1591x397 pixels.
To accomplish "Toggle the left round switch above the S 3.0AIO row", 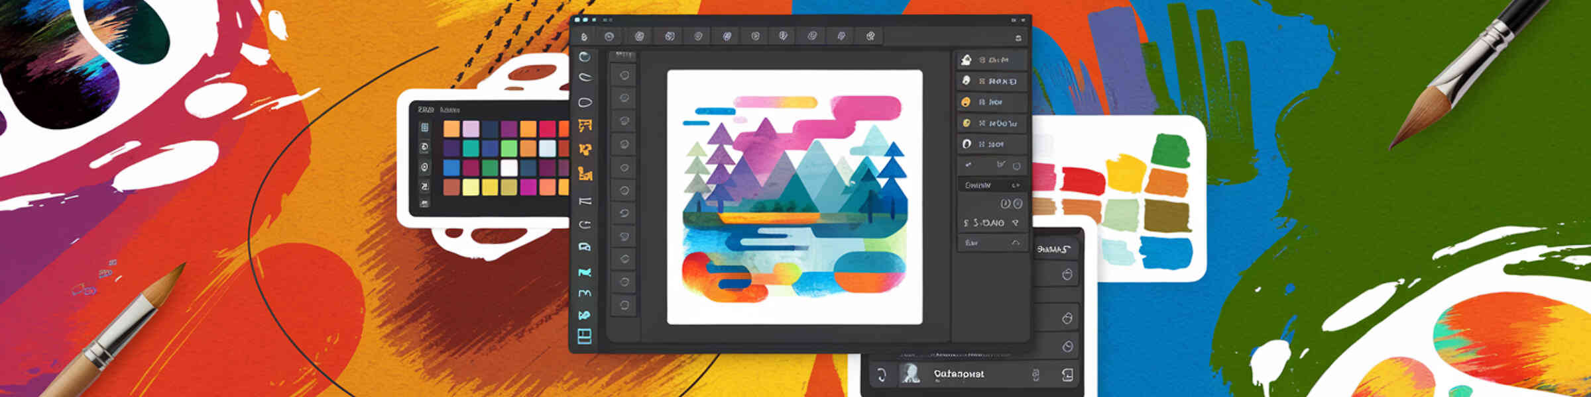I will click(1005, 204).
